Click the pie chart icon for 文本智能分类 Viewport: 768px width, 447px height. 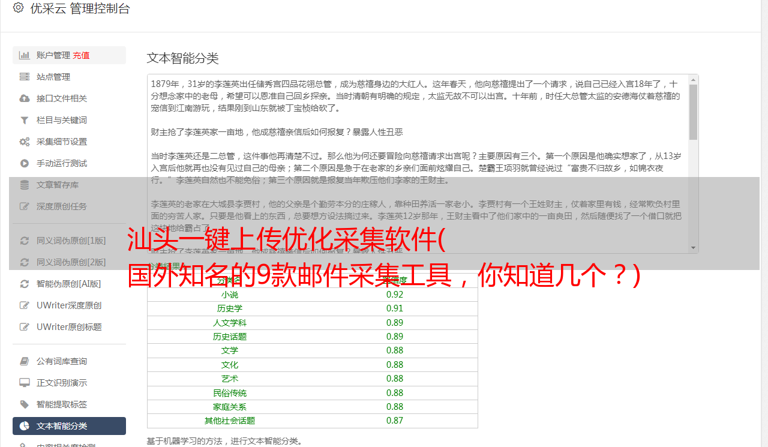coord(25,426)
